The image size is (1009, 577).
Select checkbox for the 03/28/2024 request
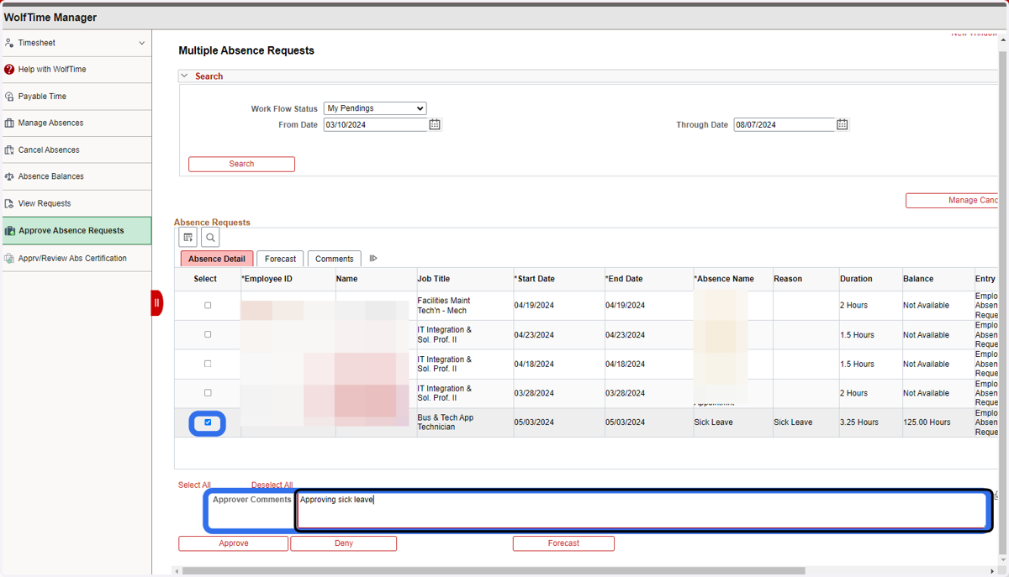pos(208,393)
